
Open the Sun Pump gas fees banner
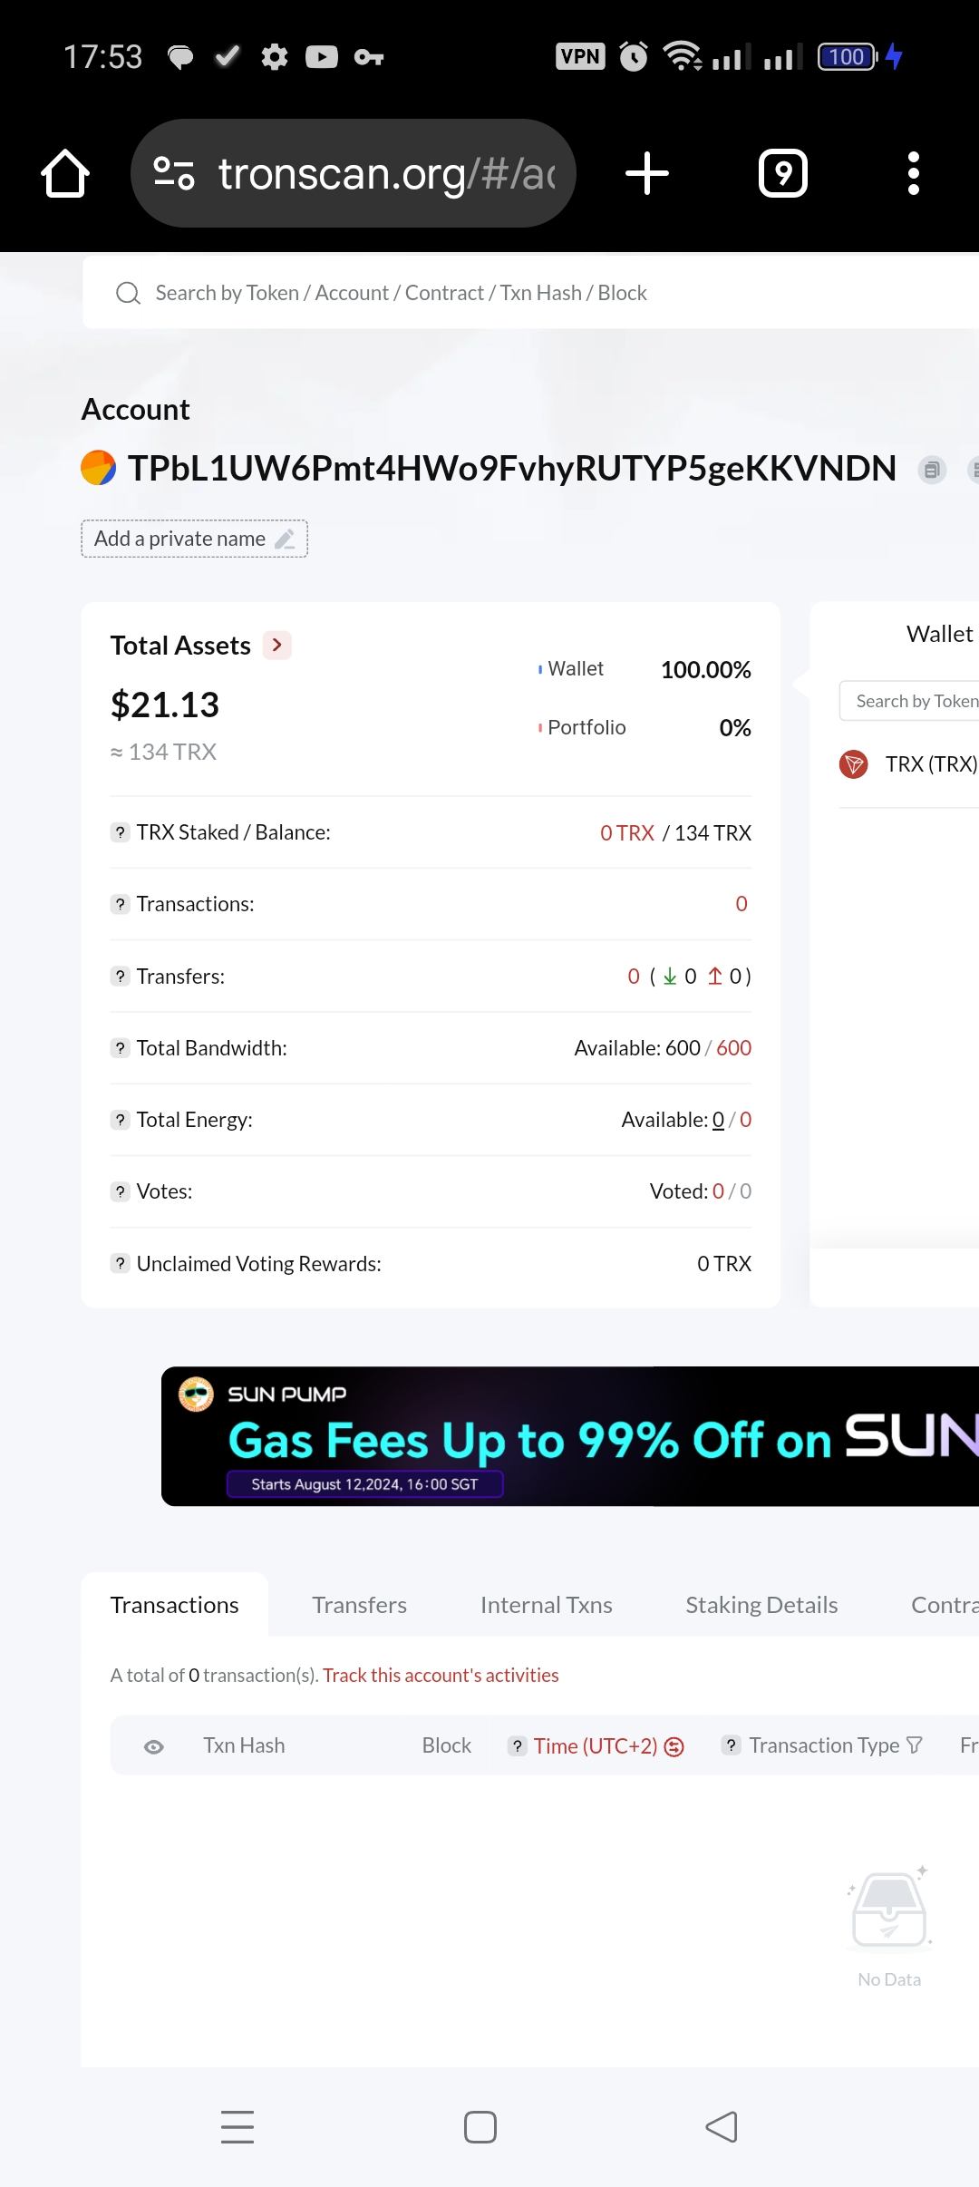pos(571,1436)
